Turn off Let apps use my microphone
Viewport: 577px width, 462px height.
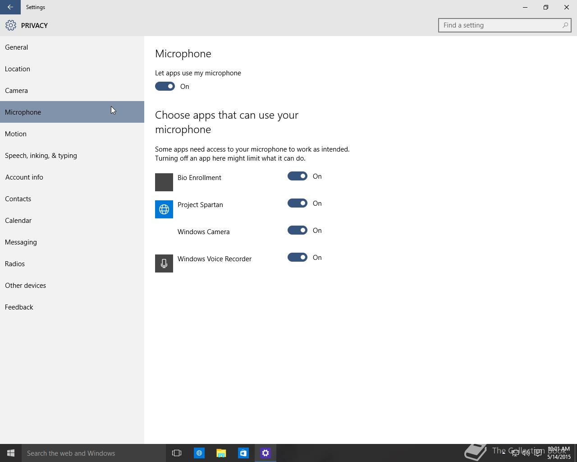[165, 86]
